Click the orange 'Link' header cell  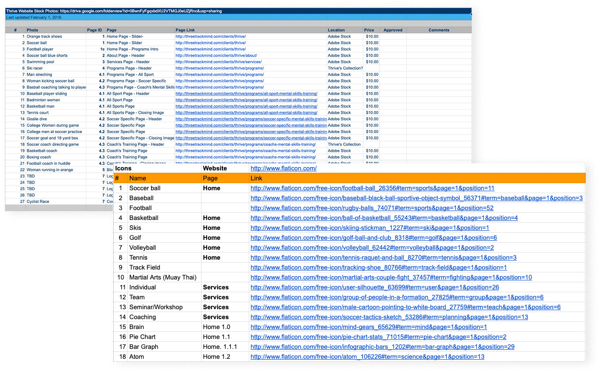pyautogui.click(x=417, y=178)
